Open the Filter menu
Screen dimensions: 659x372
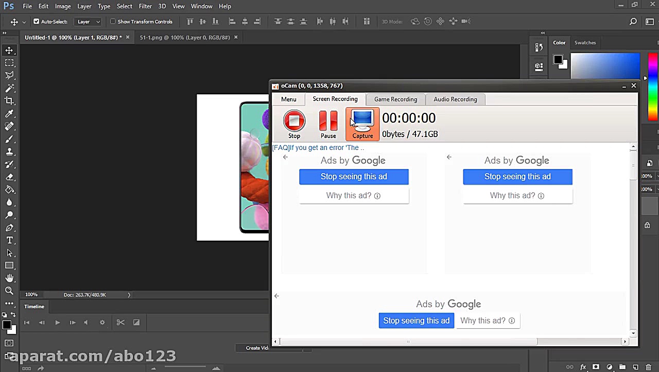145,6
